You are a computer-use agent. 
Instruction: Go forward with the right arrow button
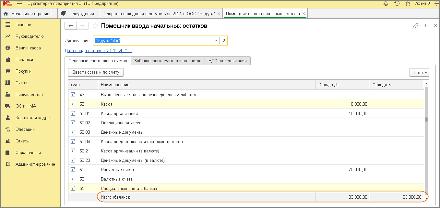[82, 26]
